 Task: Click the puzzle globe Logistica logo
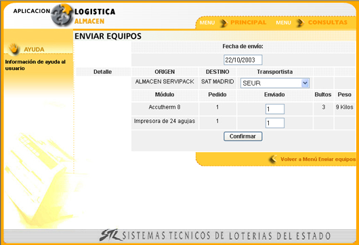pyautogui.click(x=62, y=15)
